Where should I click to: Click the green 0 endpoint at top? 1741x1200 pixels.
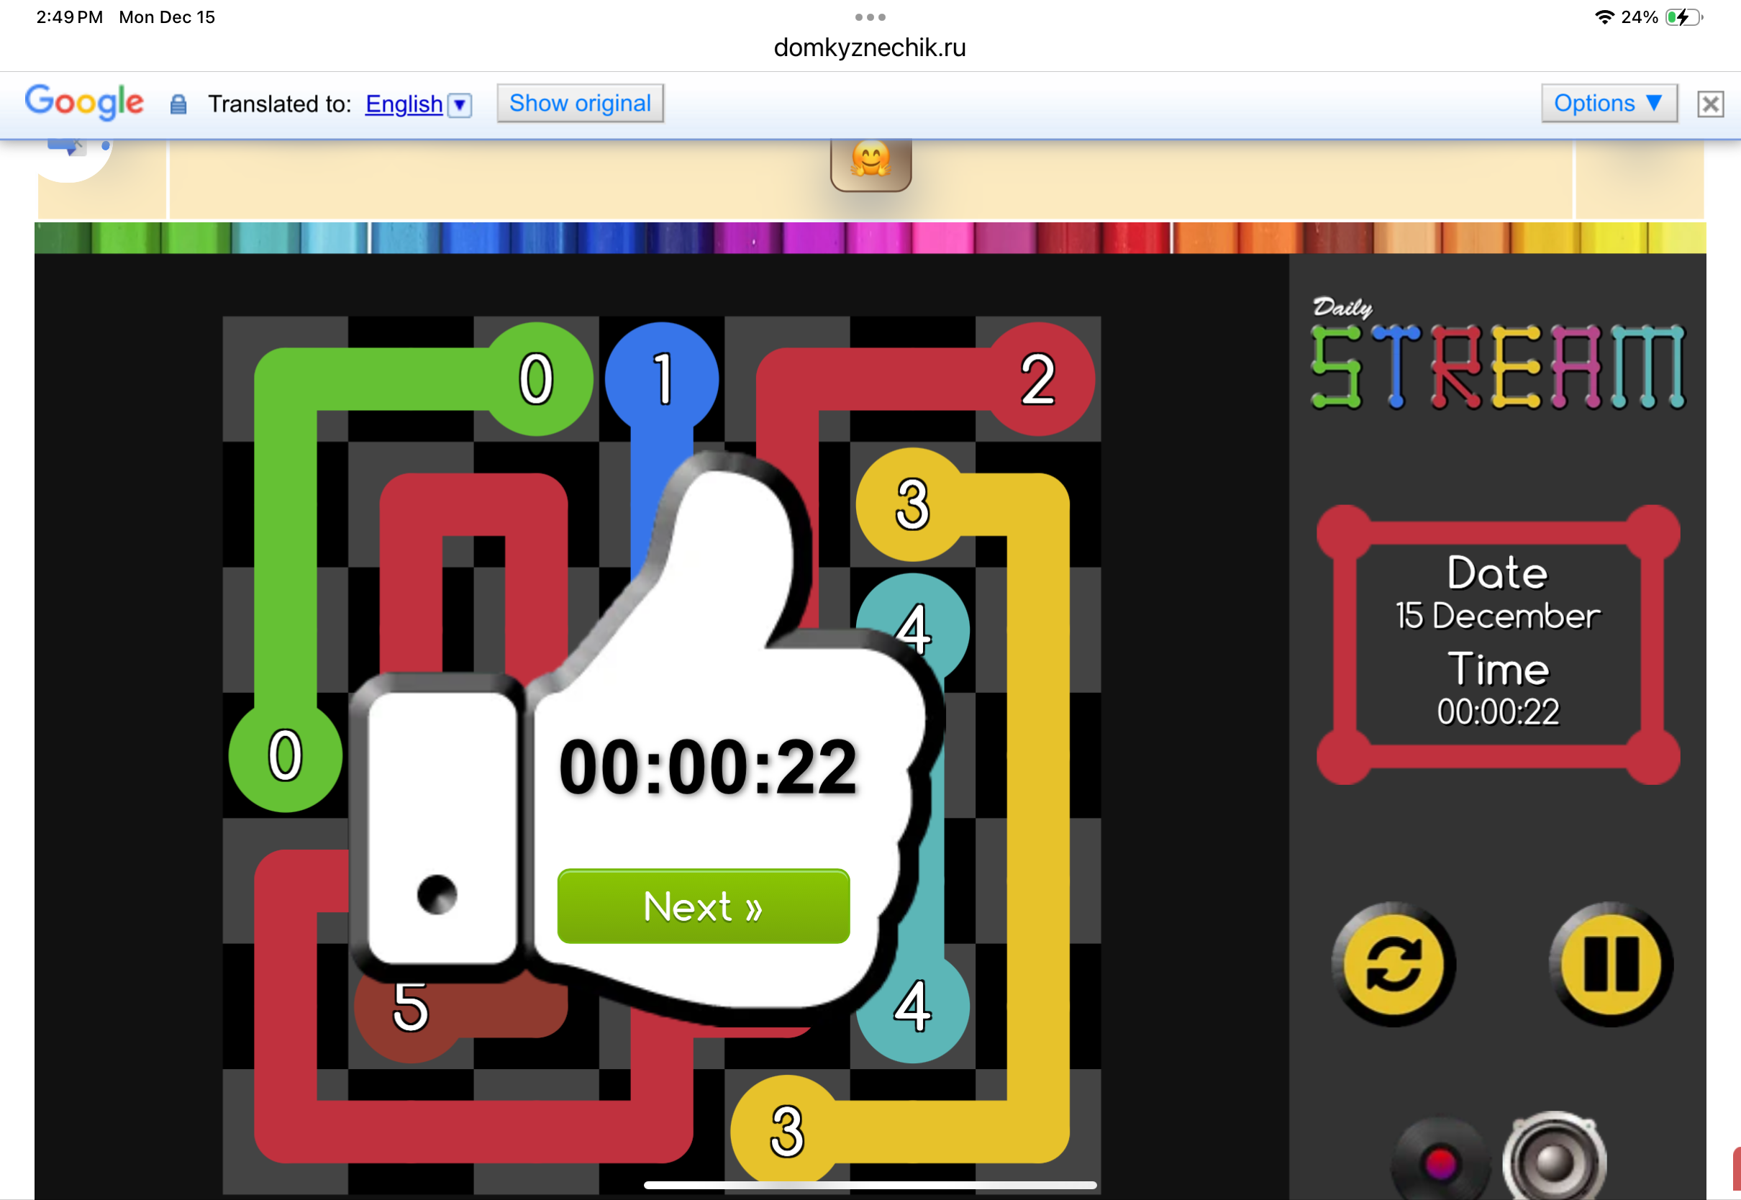[537, 379]
